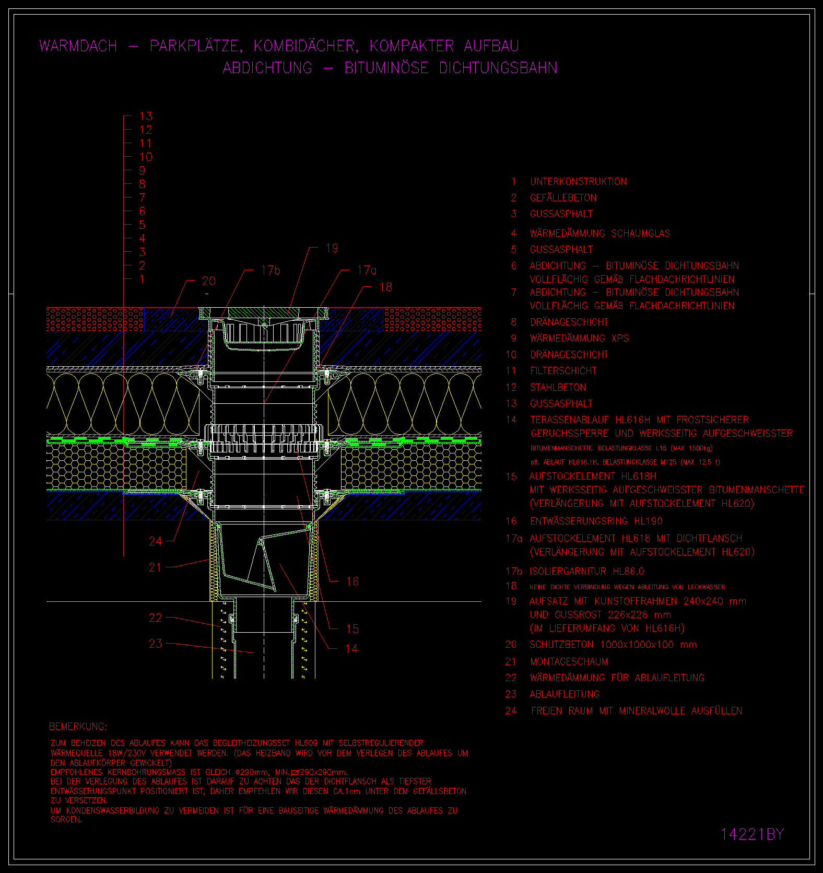
Task: Click legend entry 'WÄRMEDÄMMUNG SCHAUMGLAS'
Action: point(600,234)
